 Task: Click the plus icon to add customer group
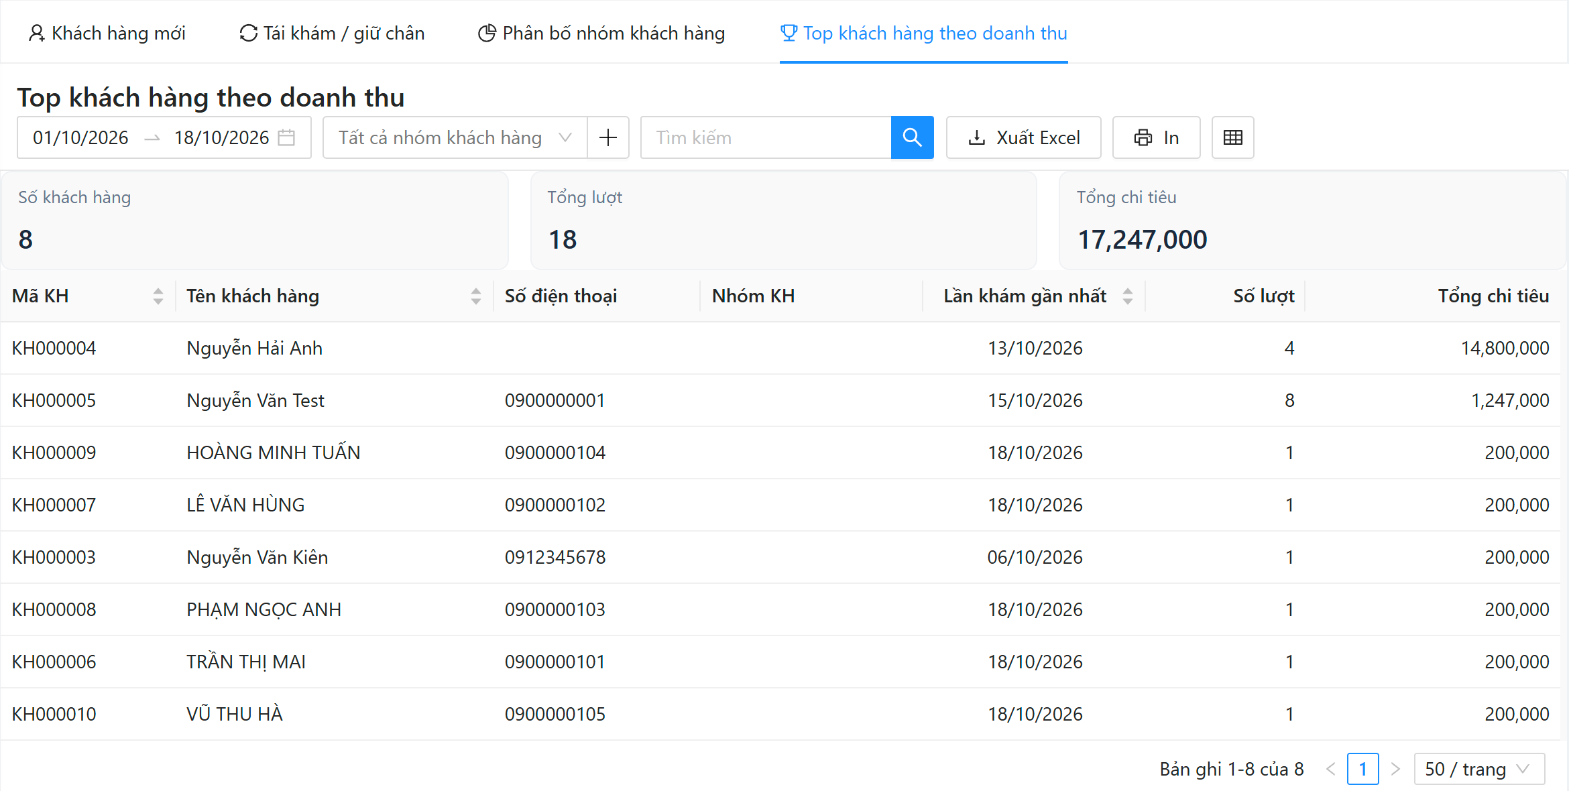pos(608,137)
